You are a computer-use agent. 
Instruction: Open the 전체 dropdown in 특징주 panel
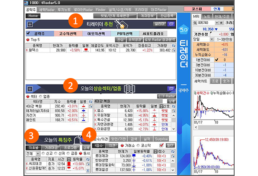(x=38, y=154)
